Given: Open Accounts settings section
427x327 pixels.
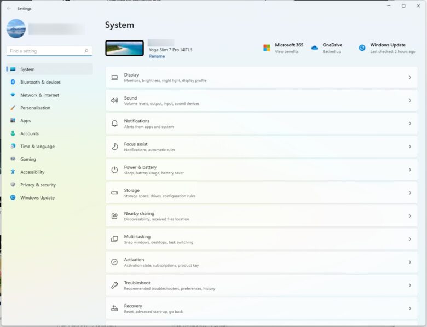Looking at the screenshot, I should coord(50,133).
